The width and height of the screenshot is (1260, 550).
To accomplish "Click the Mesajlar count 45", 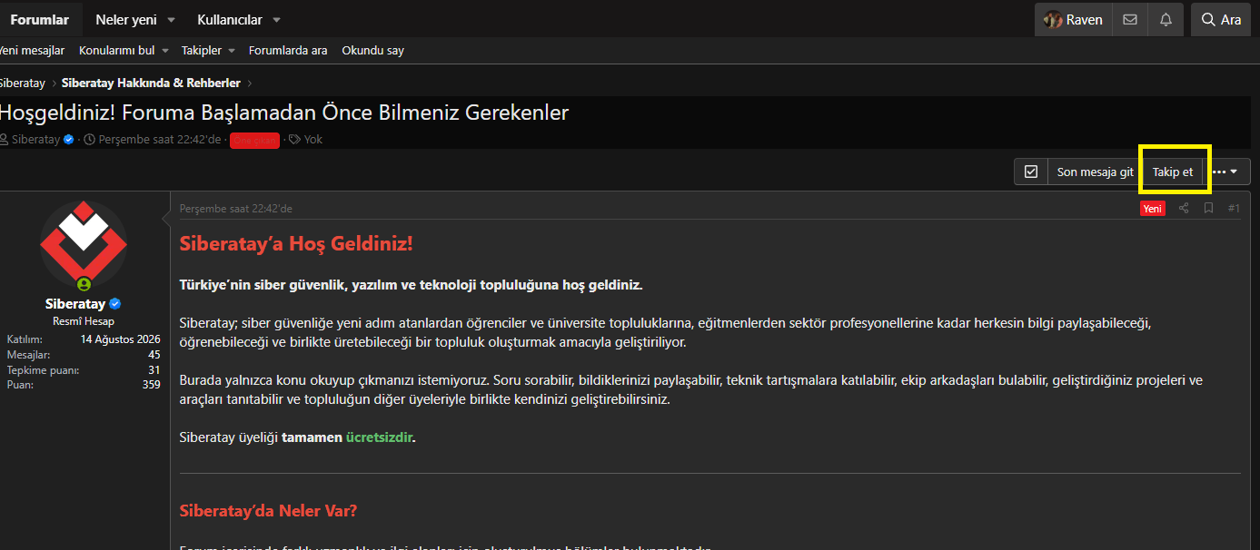I will (x=154, y=355).
